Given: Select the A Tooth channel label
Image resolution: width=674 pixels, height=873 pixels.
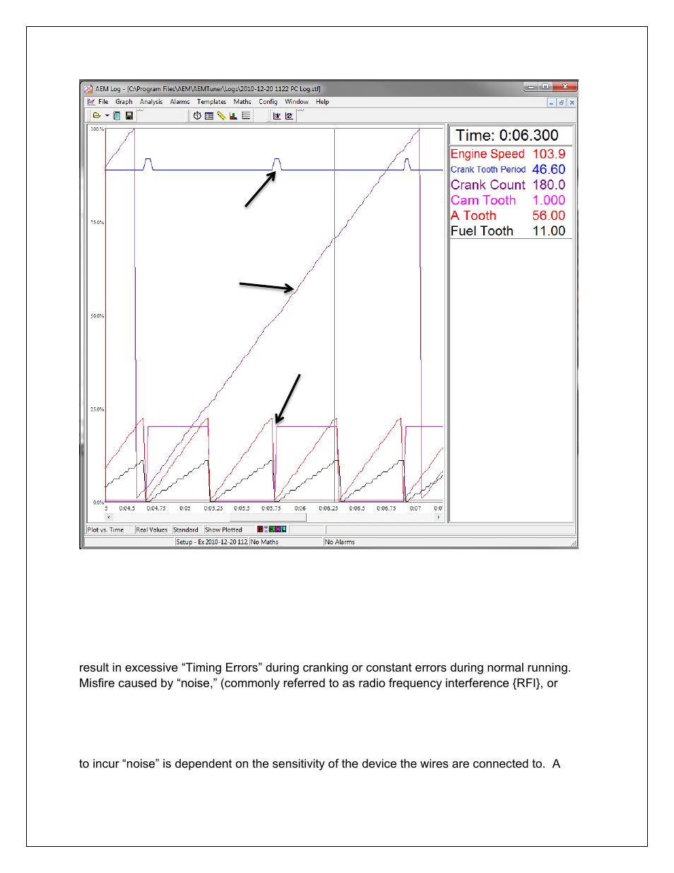Looking at the screenshot, I should (x=473, y=216).
